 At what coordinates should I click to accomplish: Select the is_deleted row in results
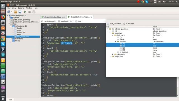142,52
